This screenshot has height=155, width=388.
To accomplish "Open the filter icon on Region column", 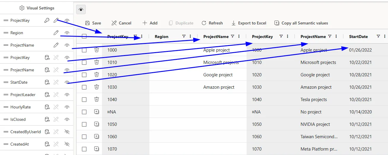I will pyautogui.click(x=184, y=37).
